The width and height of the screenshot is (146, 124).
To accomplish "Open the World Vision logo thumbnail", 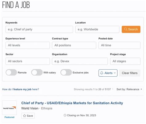I will point(10,108).
